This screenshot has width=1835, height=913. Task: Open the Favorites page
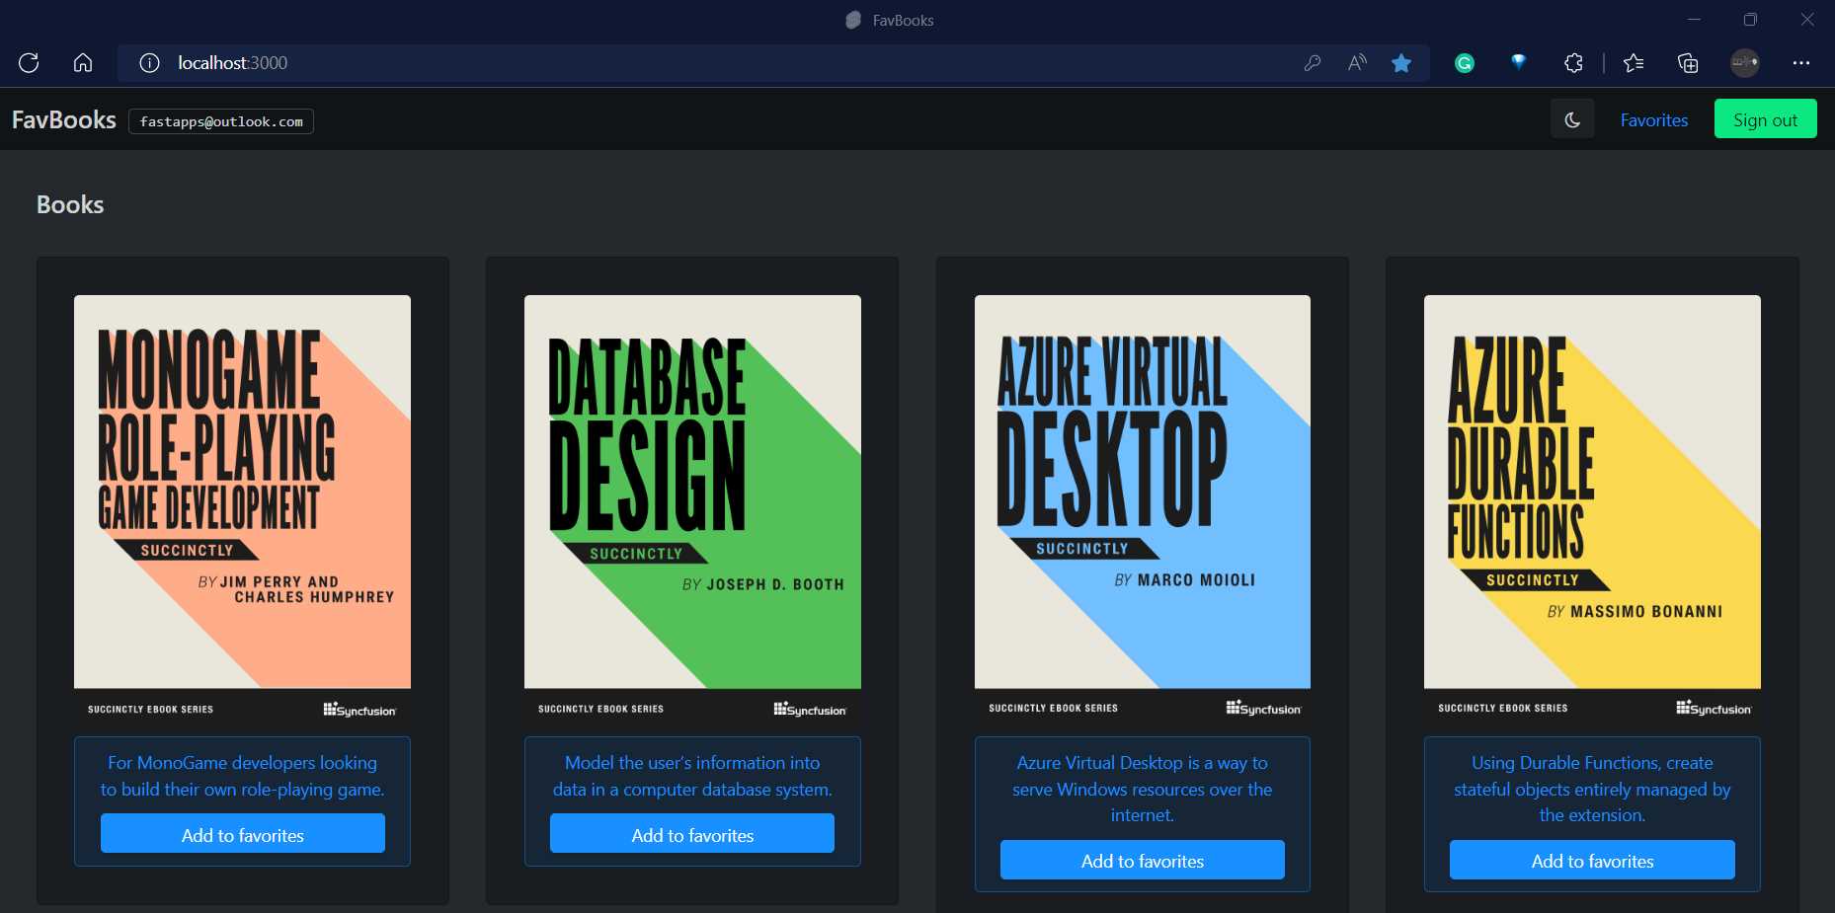click(1653, 119)
